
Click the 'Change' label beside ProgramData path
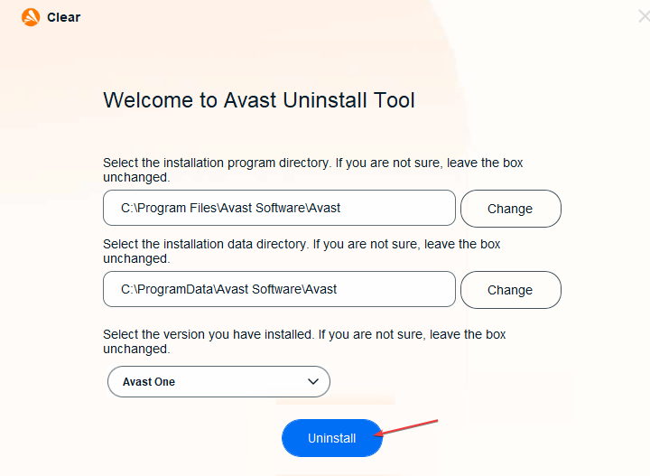point(510,290)
